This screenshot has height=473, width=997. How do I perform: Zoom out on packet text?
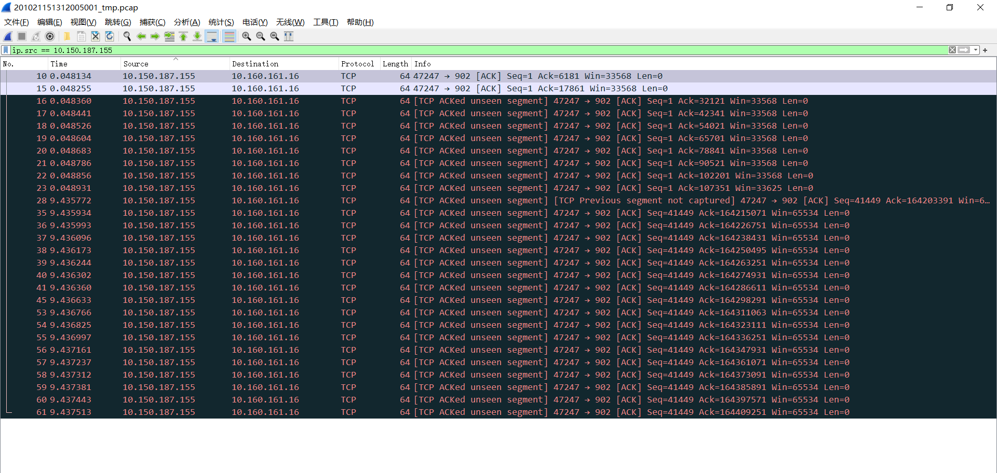tap(261, 36)
